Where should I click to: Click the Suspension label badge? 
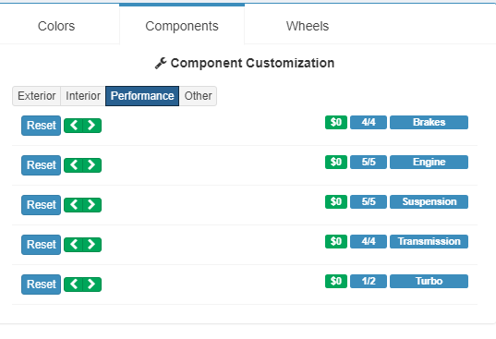429,201
